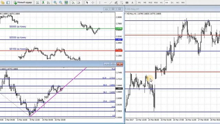Select the vertical line tool

coord(100,2)
